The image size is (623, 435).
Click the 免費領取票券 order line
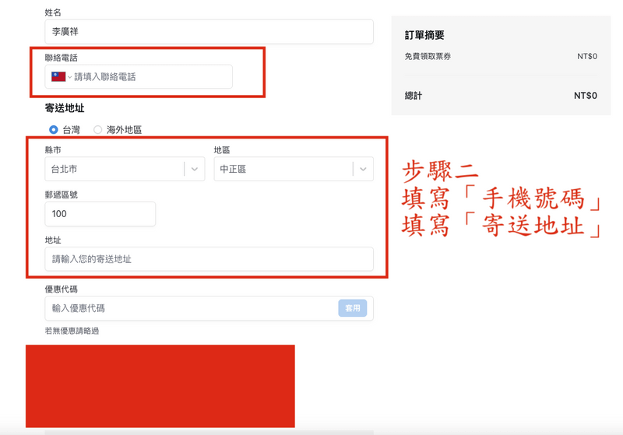tap(428, 57)
